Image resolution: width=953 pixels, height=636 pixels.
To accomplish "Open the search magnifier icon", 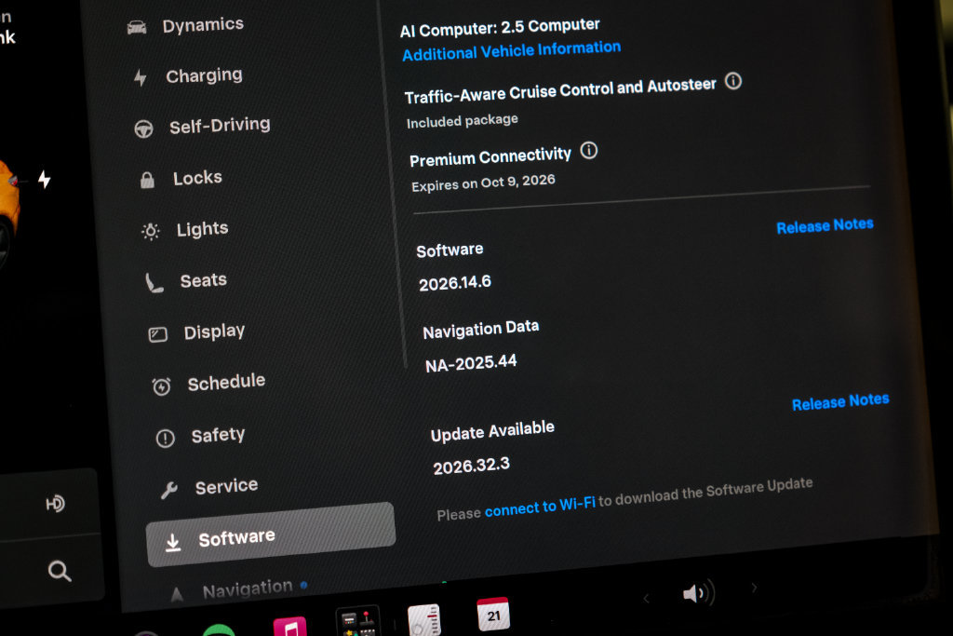I will point(59,570).
